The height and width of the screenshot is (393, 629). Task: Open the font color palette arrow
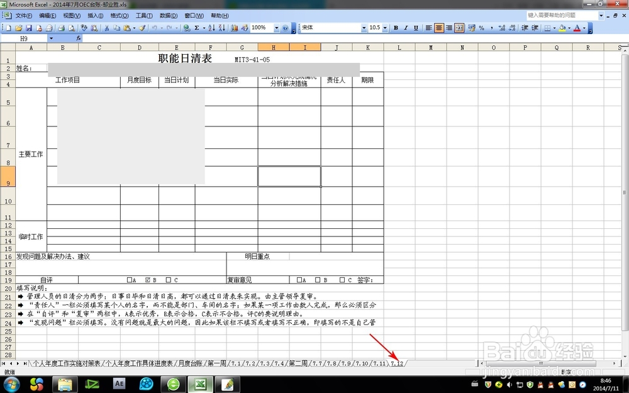[x=584, y=28]
